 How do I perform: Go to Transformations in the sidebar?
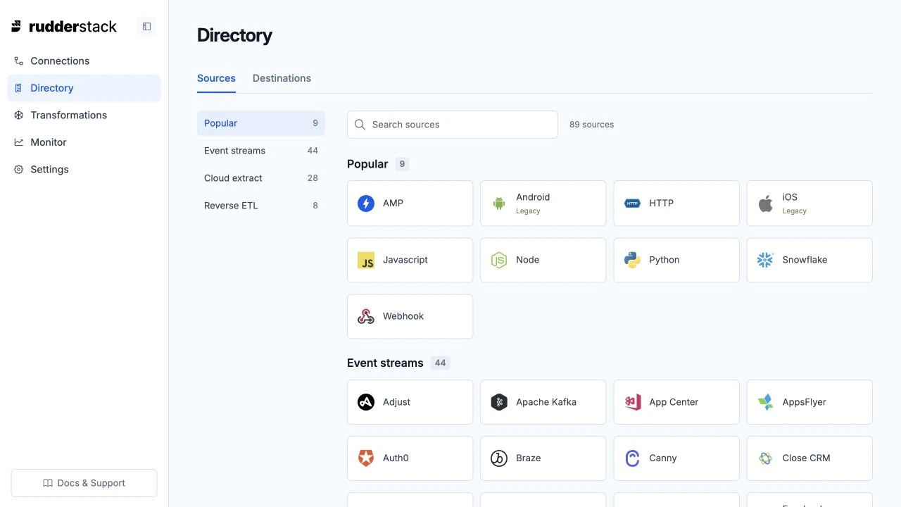(84, 115)
